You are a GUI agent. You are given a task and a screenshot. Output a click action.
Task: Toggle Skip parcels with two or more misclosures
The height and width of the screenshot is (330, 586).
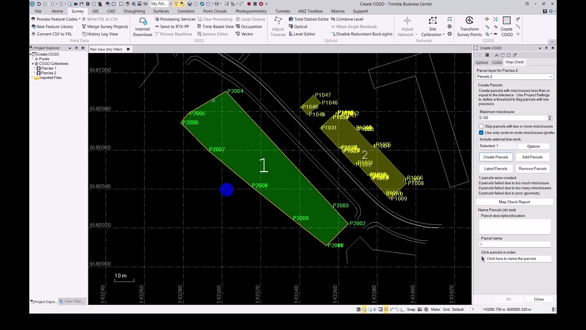coord(481,126)
